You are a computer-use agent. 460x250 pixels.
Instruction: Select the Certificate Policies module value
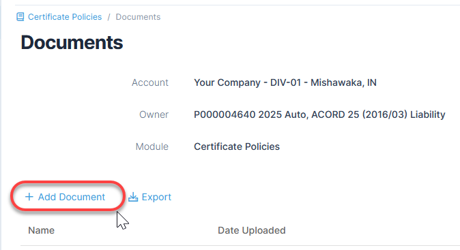pyautogui.click(x=237, y=146)
